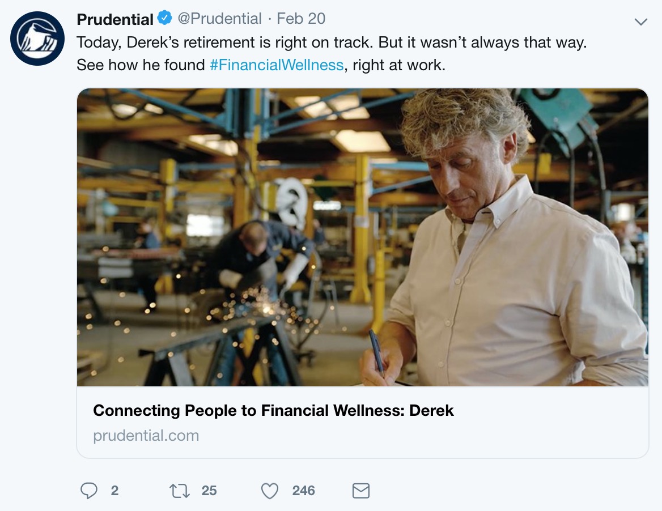662x511 pixels.
Task: Open the tweet options chevron menu
Action: [x=640, y=22]
